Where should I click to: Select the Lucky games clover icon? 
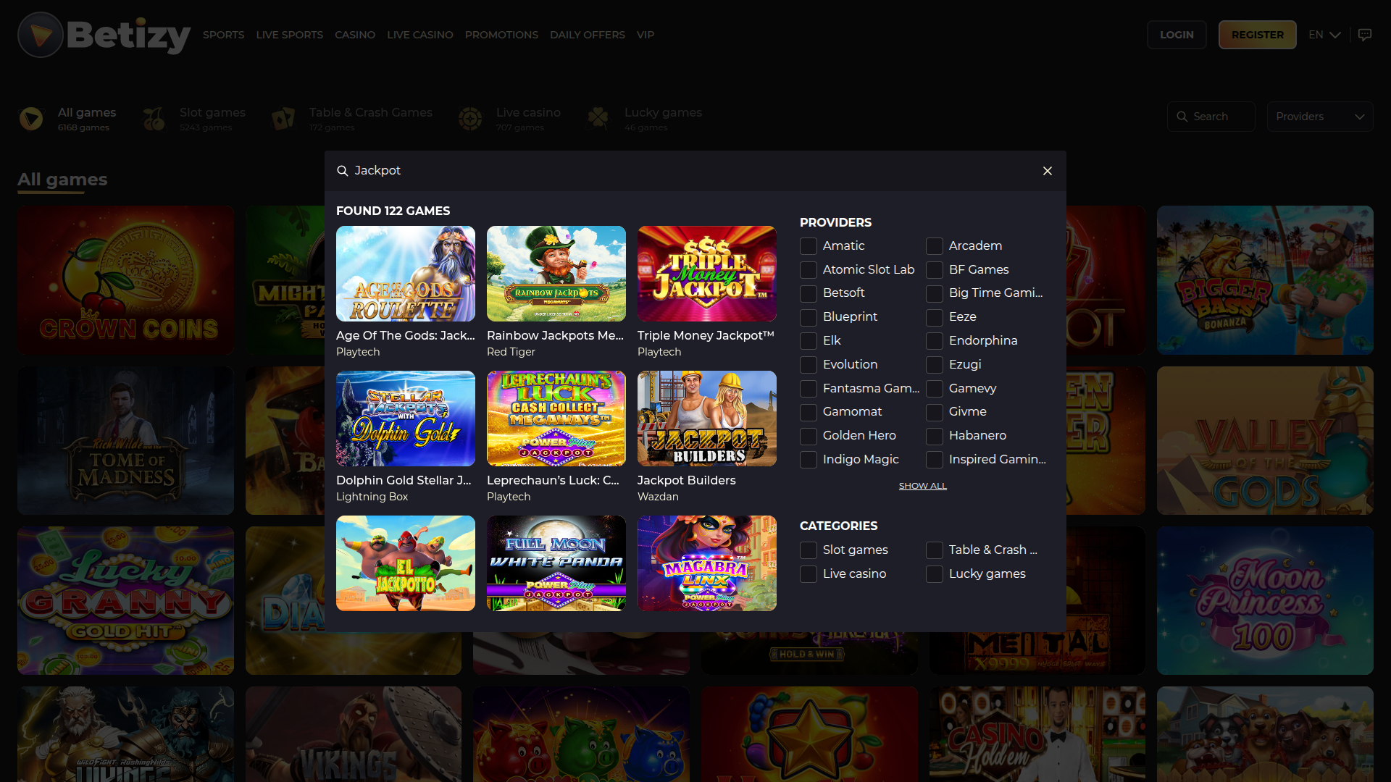(x=598, y=118)
